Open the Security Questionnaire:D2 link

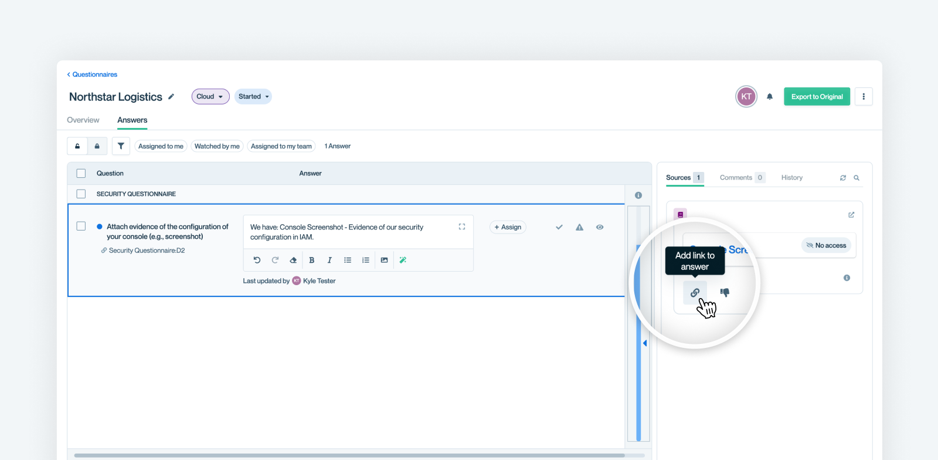147,251
